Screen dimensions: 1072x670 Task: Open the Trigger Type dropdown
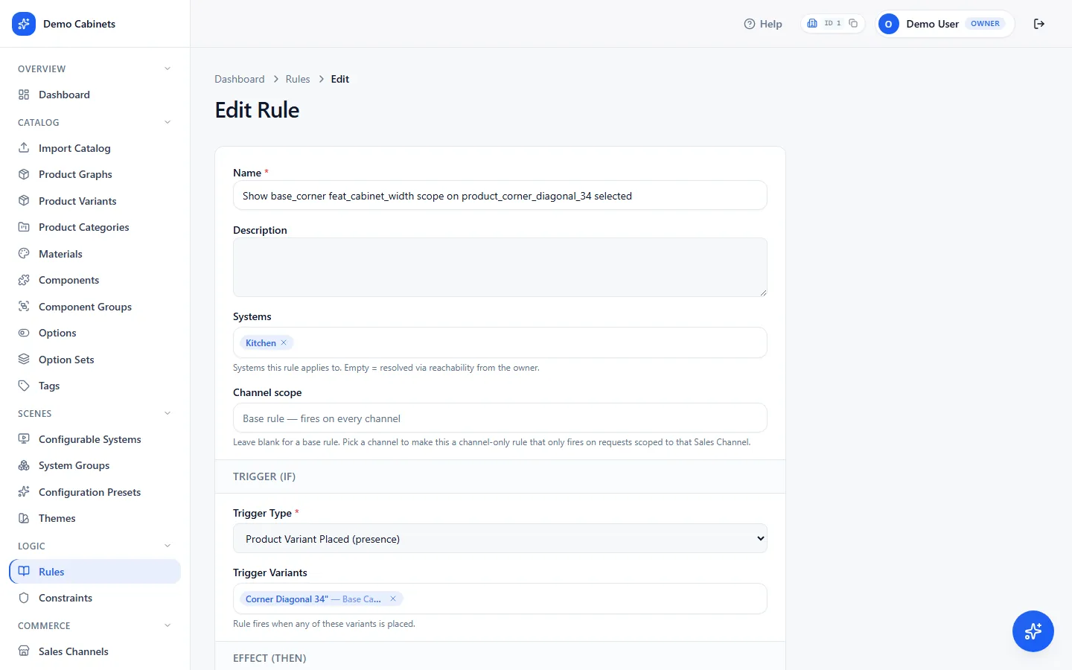coord(500,539)
